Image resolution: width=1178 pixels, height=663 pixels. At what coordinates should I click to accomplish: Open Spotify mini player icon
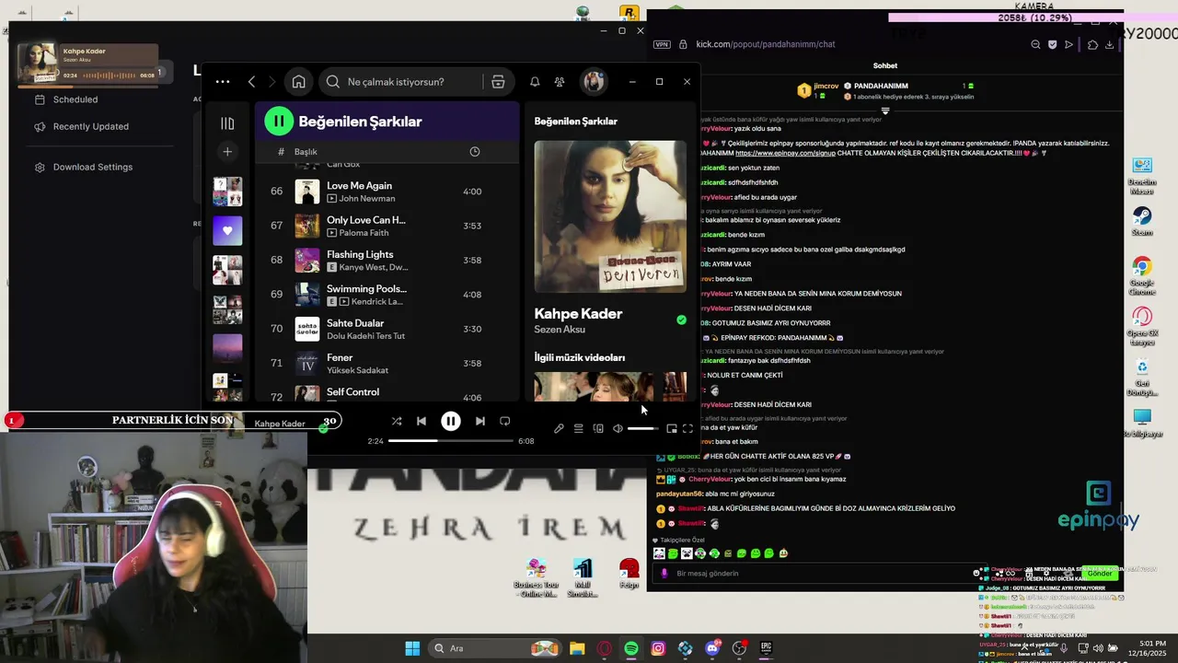tap(672, 429)
